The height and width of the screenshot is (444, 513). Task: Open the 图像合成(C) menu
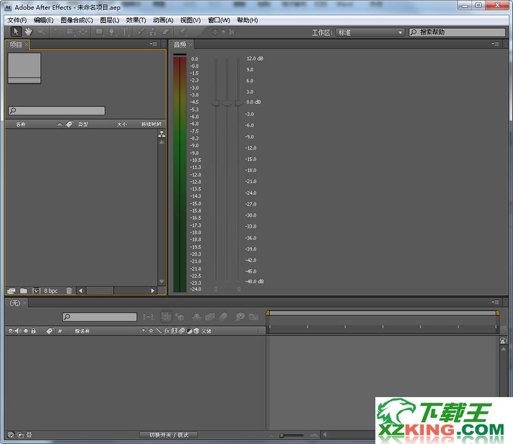pyautogui.click(x=77, y=20)
